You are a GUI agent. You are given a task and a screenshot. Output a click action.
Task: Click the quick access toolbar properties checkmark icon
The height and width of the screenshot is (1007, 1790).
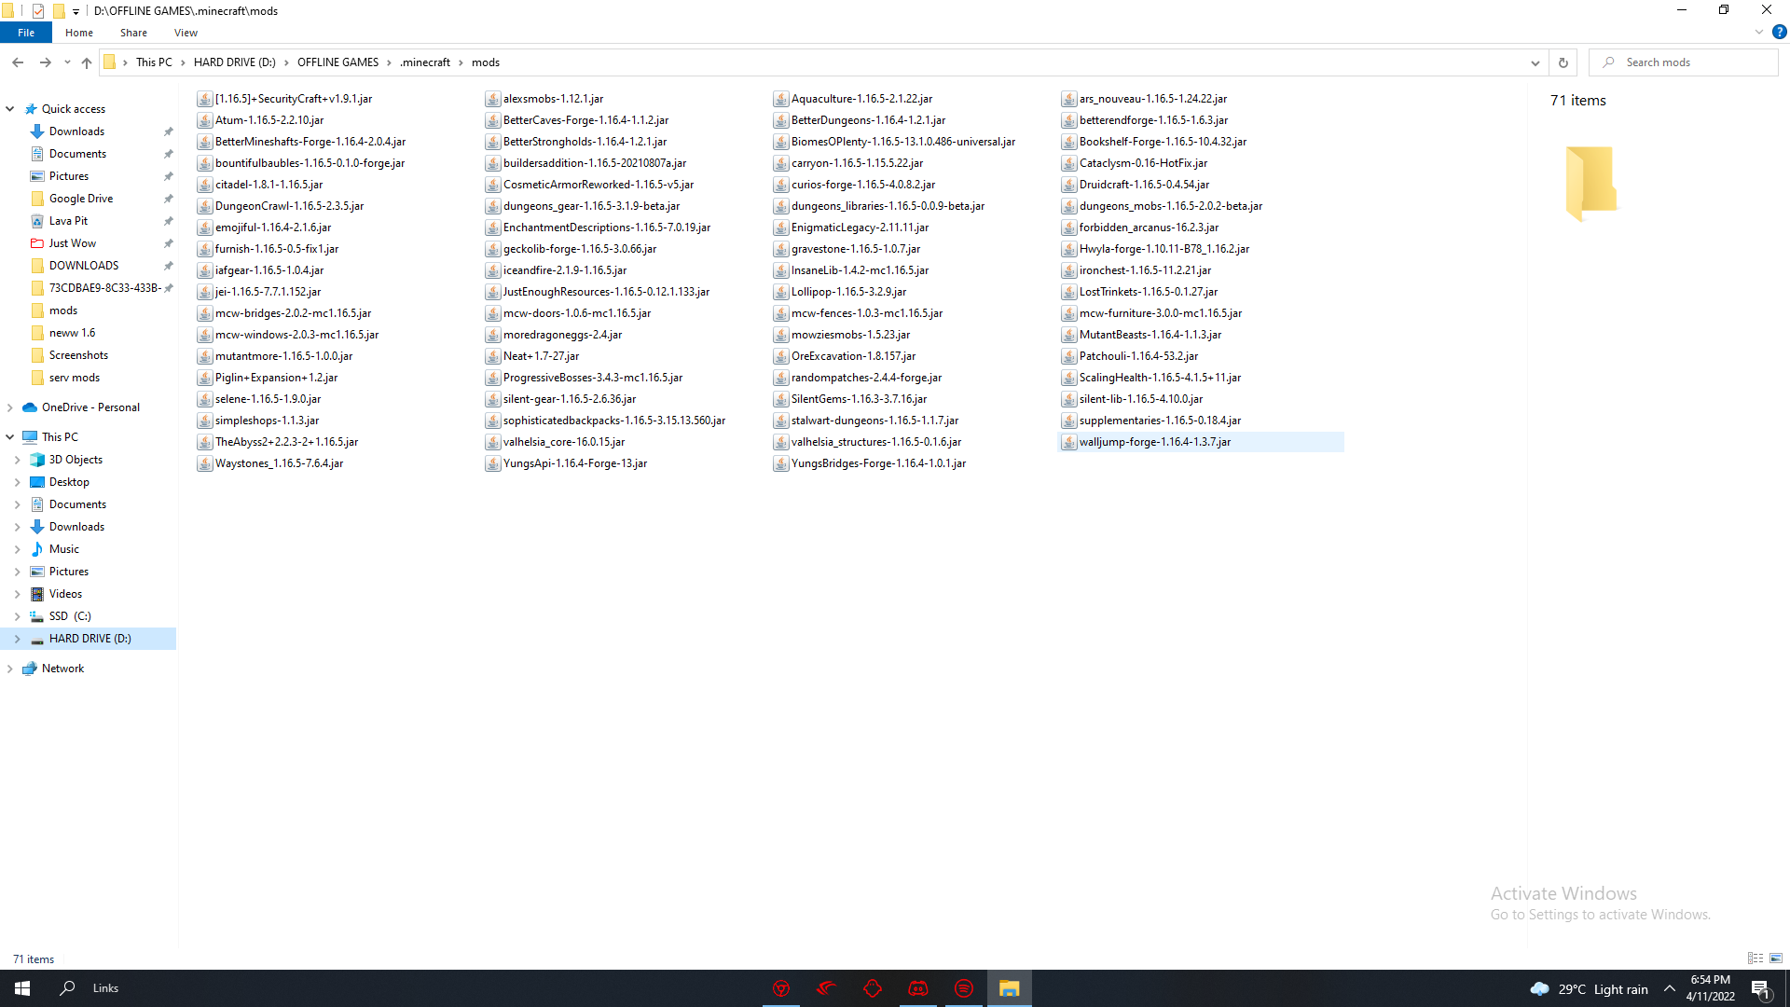pyautogui.click(x=38, y=11)
